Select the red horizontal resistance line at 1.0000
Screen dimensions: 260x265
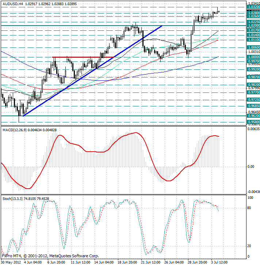point(83,57)
